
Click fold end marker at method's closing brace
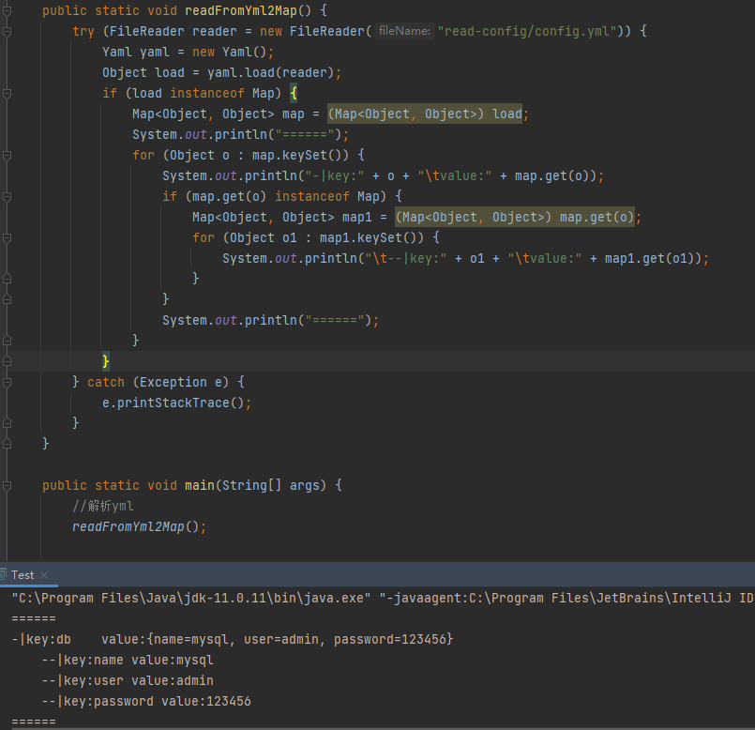click(x=7, y=443)
